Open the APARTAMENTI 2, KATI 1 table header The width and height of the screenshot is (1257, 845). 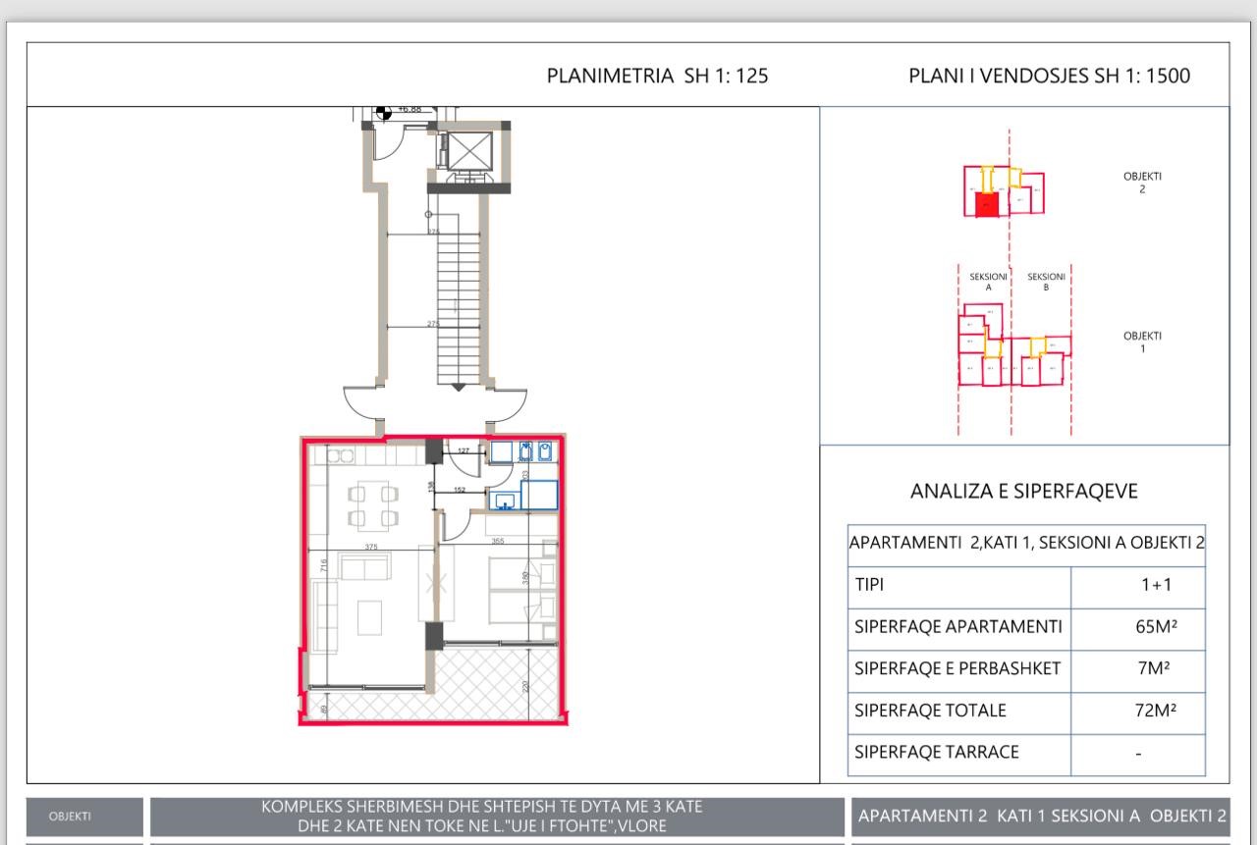click(x=1024, y=541)
